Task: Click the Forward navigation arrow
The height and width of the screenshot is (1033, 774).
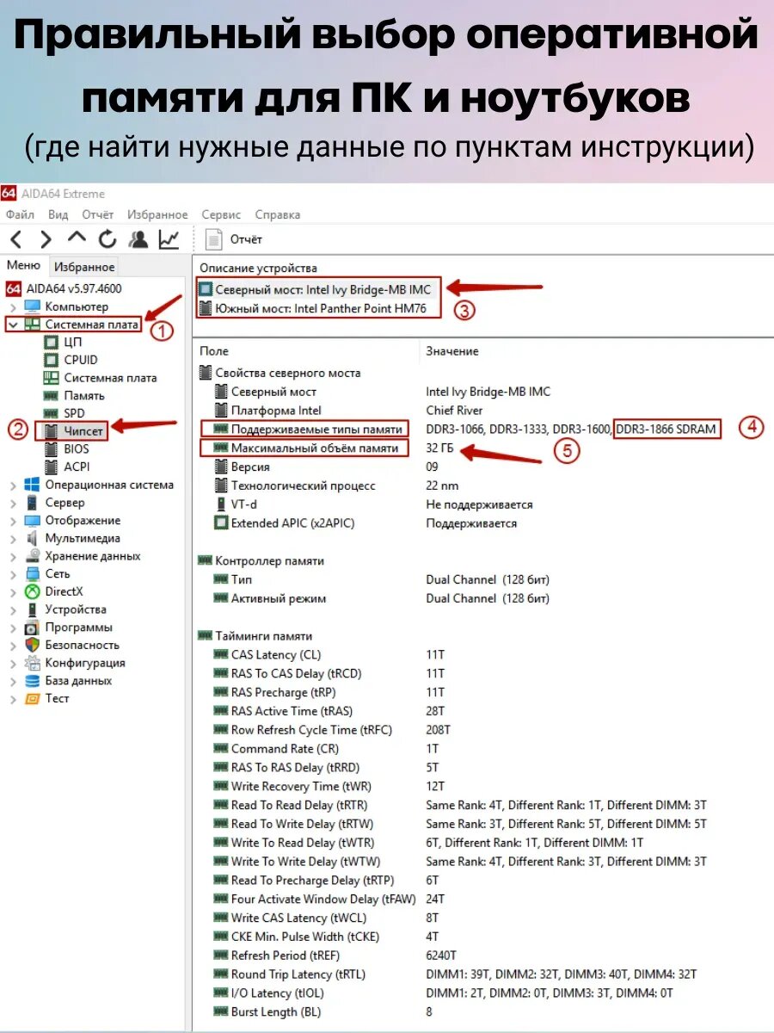Action: [x=46, y=239]
